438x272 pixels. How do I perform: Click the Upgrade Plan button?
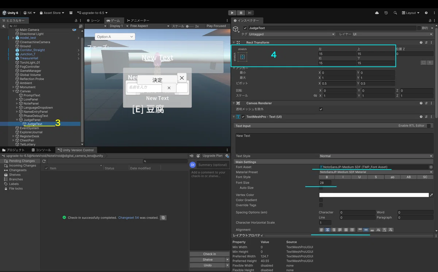tap(212, 156)
